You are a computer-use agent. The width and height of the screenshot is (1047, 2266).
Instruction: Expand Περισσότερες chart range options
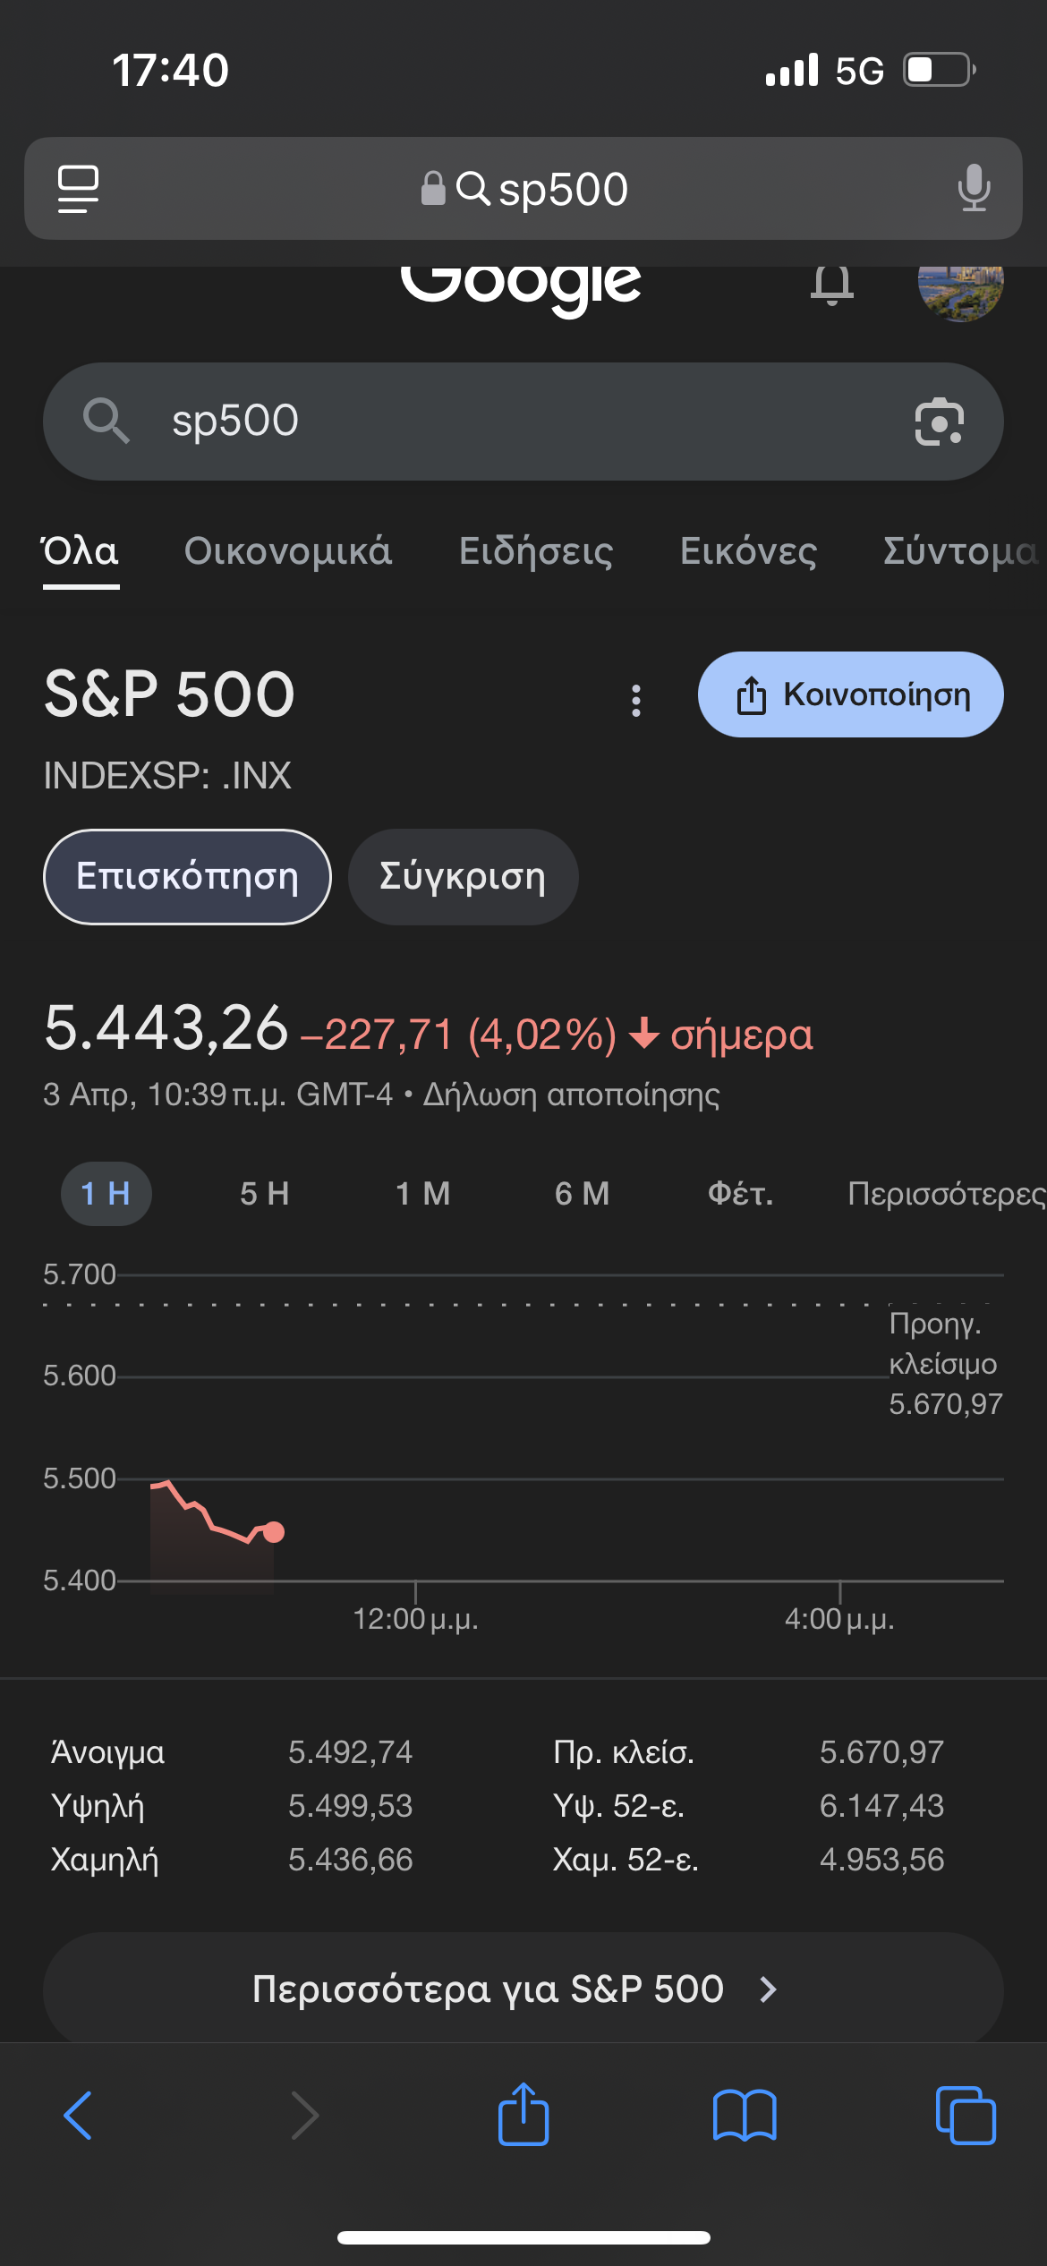click(945, 1194)
